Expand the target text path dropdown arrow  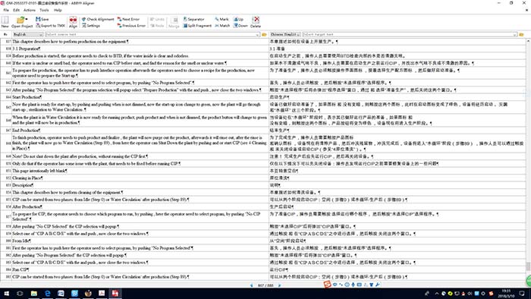click(515, 35)
